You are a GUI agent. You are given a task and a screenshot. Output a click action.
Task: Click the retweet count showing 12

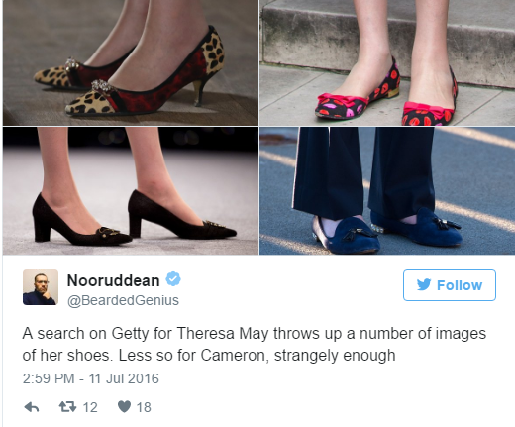[90, 407]
